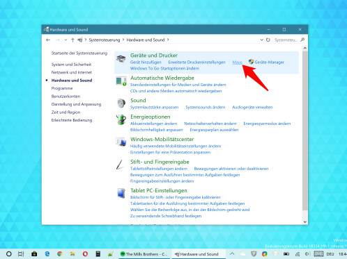Click Windows To Go-Startoptionen ändern
Image resolution: width=347 pixels, height=259 pixels.
(x=164, y=68)
